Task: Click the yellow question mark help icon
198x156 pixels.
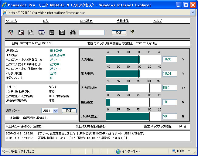Action: [132, 32]
